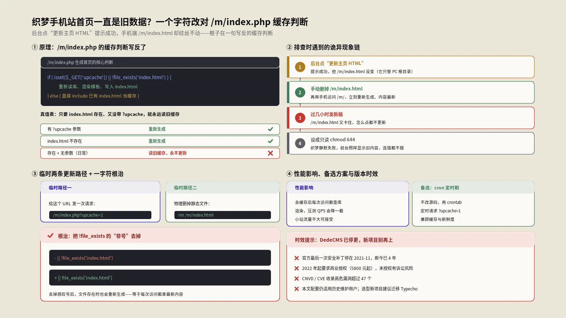Click the 去缓存后每次访问都查库 line
Image resolution: width=566 pixels, height=318 pixels.
(x=318, y=202)
